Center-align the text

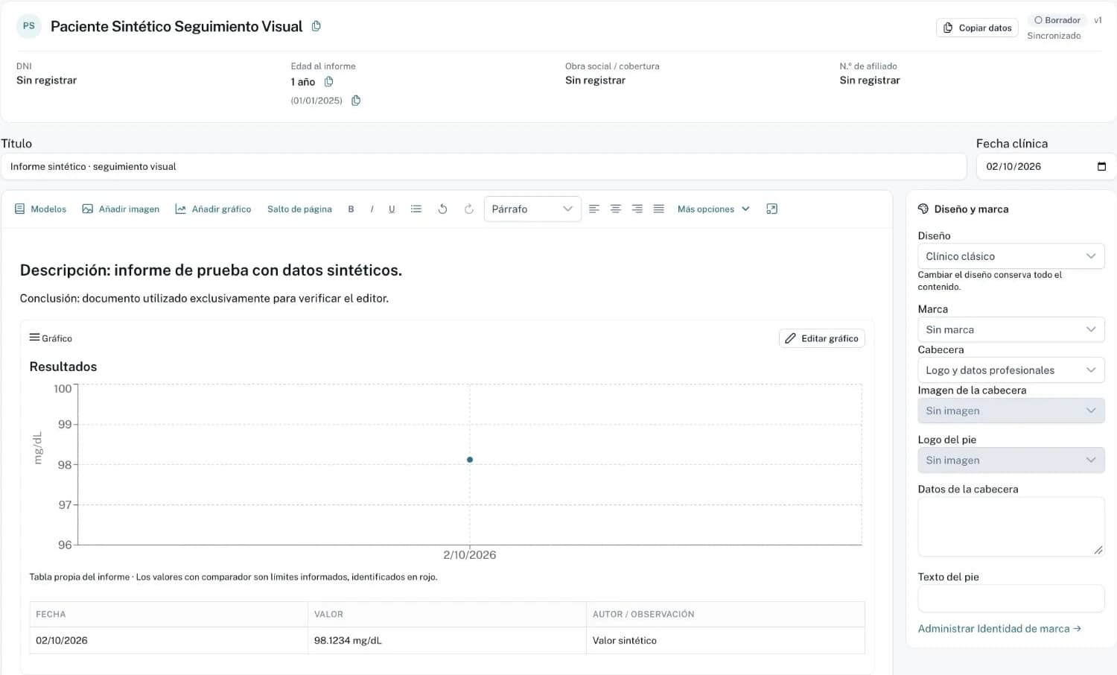(x=616, y=209)
